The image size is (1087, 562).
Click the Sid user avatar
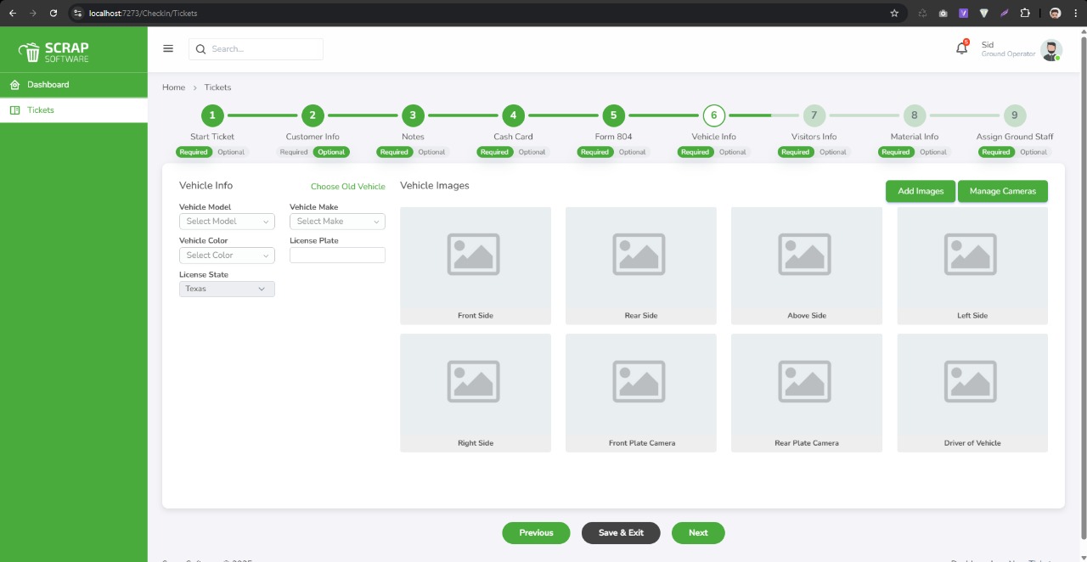[x=1050, y=50]
